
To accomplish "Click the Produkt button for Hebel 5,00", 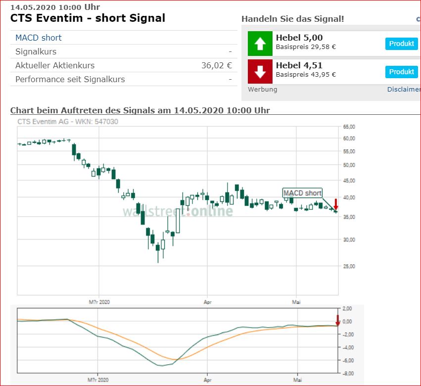I will (401, 44).
